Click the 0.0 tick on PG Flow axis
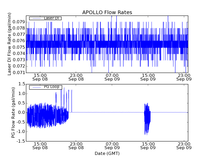Viewport: 209px width, 157px height. click(22, 113)
